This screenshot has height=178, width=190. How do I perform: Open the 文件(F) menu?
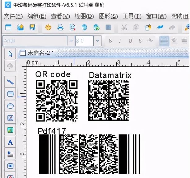coord(13,16)
